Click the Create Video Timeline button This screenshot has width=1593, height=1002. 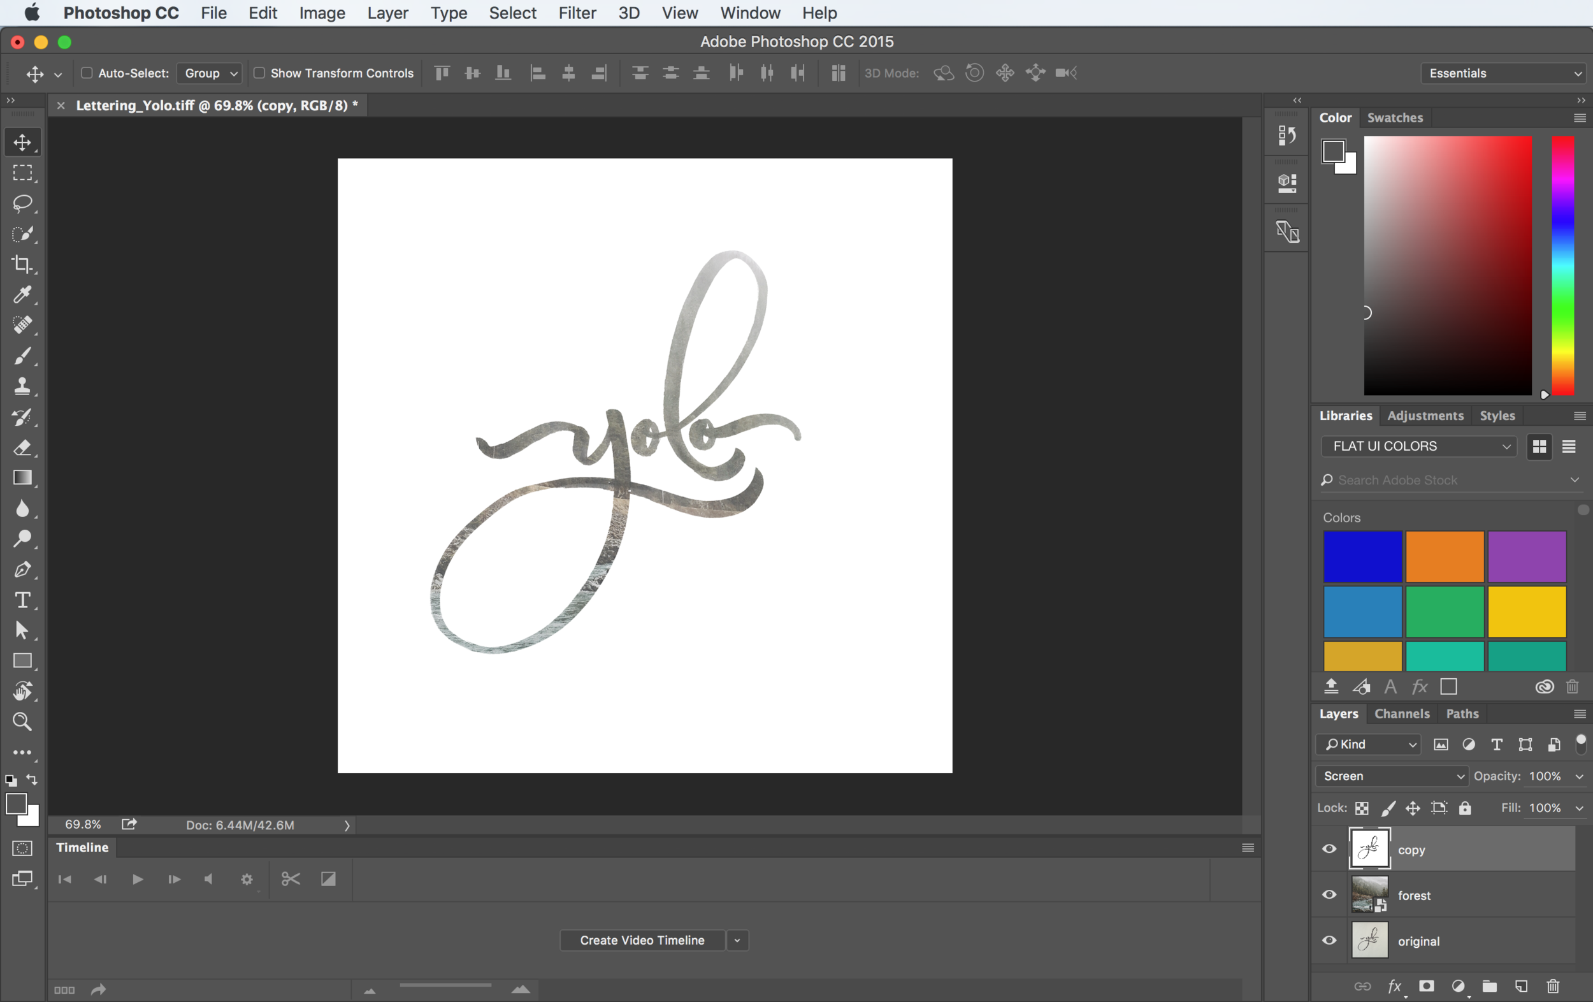(x=642, y=940)
